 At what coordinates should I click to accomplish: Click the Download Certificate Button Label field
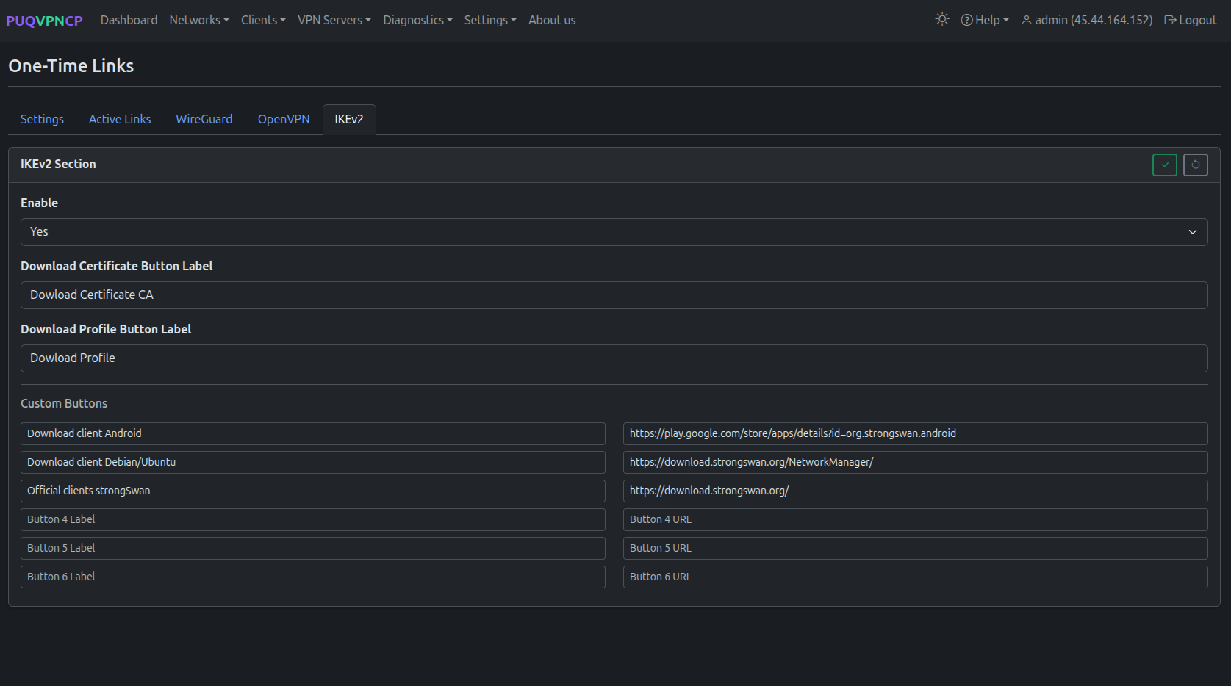click(614, 295)
